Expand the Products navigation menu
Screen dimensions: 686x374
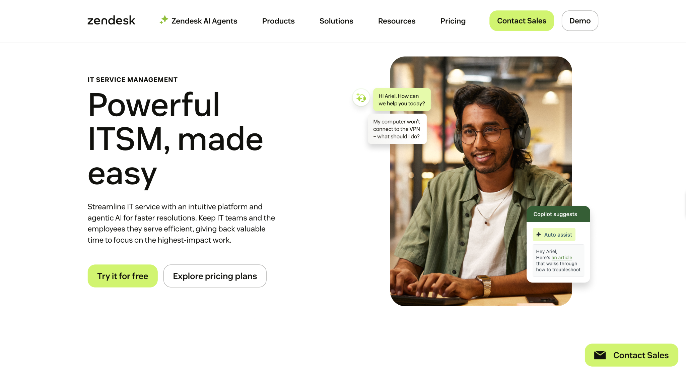[278, 21]
